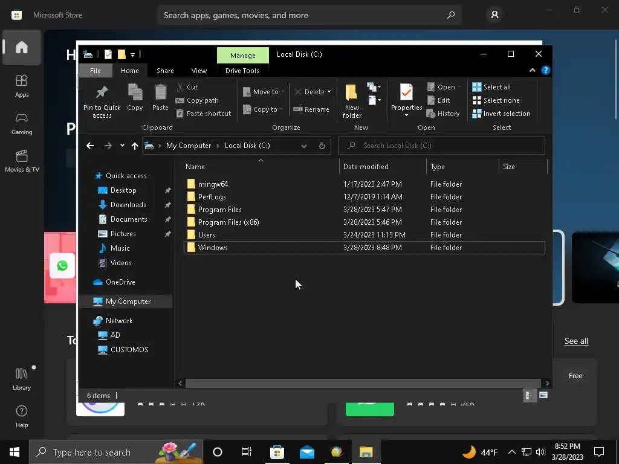Click Microsoft Store profile account icon

pos(494,15)
